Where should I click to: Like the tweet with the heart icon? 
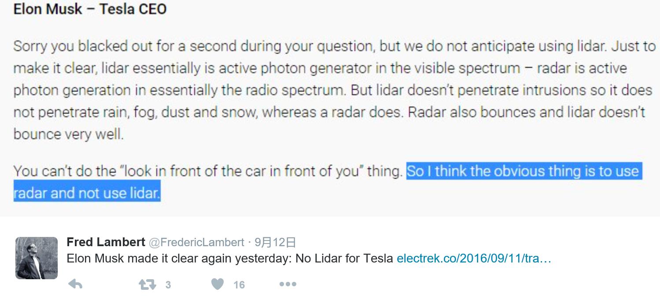(x=218, y=285)
